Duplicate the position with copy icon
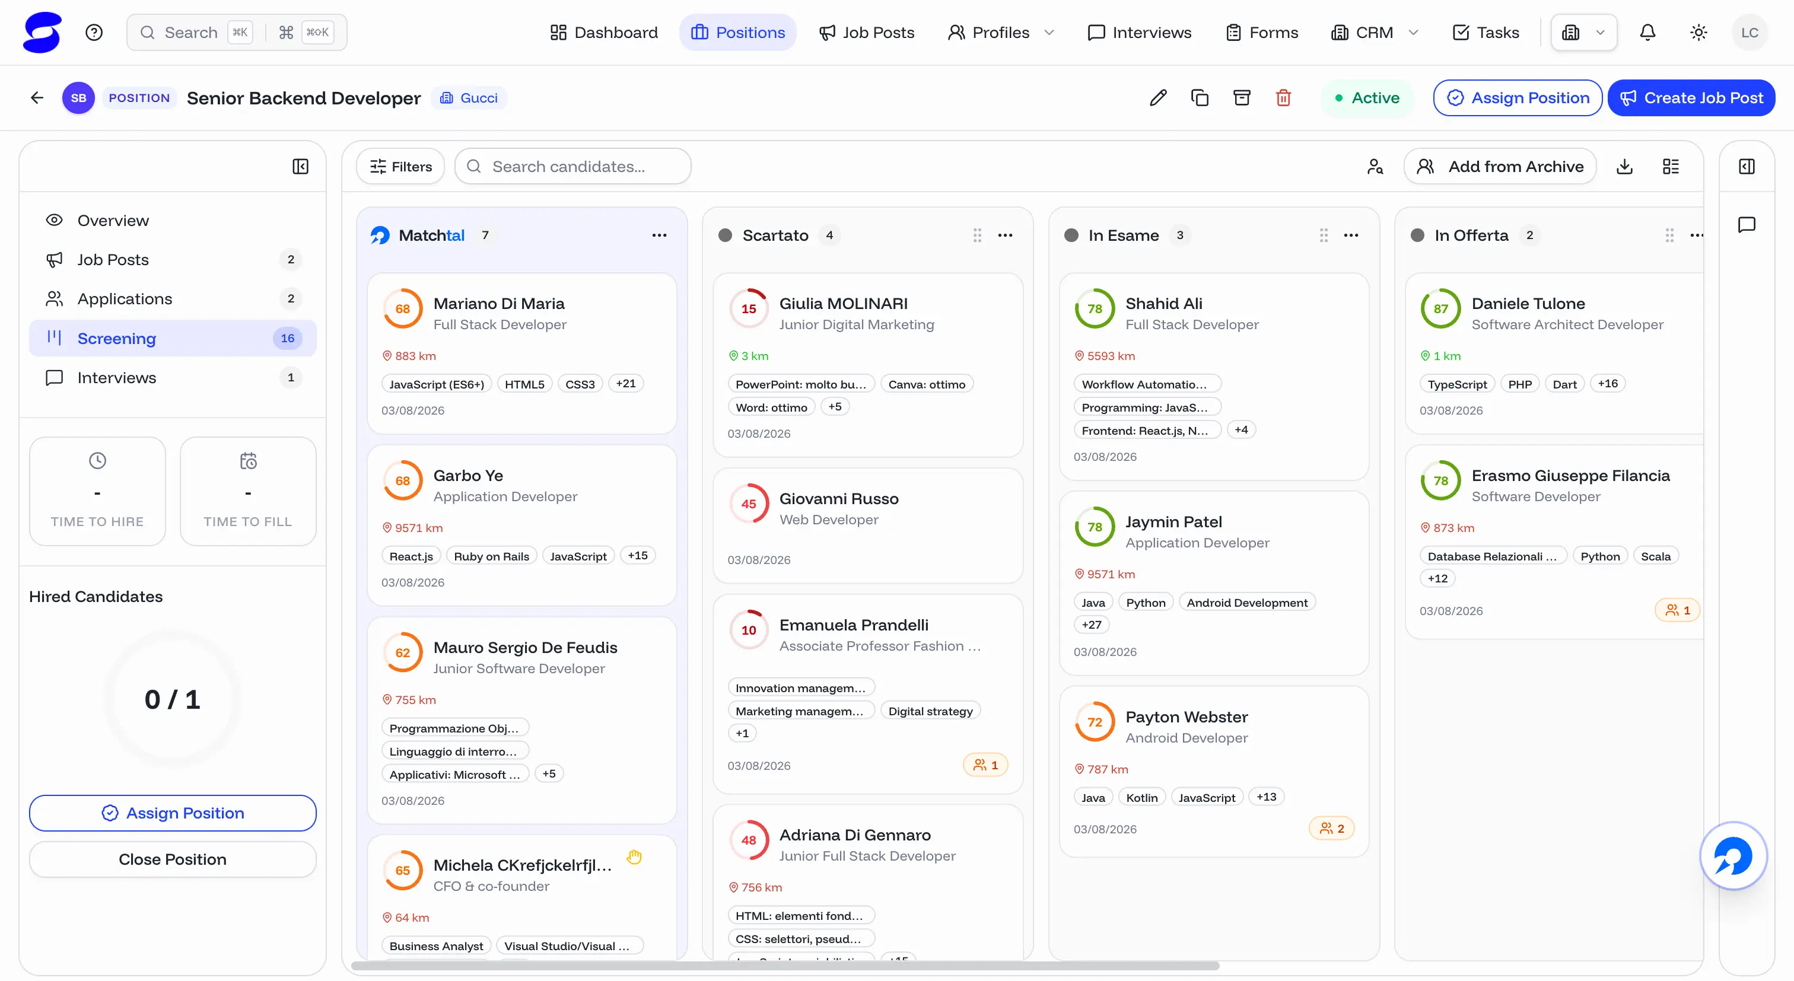Viewport: 1794px width, 981px height. click(x=1199, y=98)
